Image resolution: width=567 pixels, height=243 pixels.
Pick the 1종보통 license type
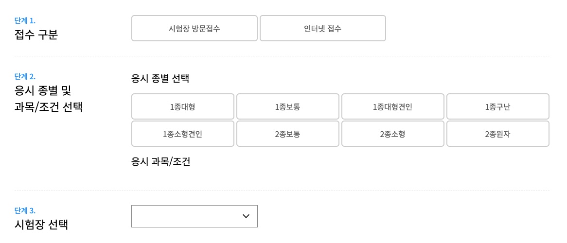[287, 106]
